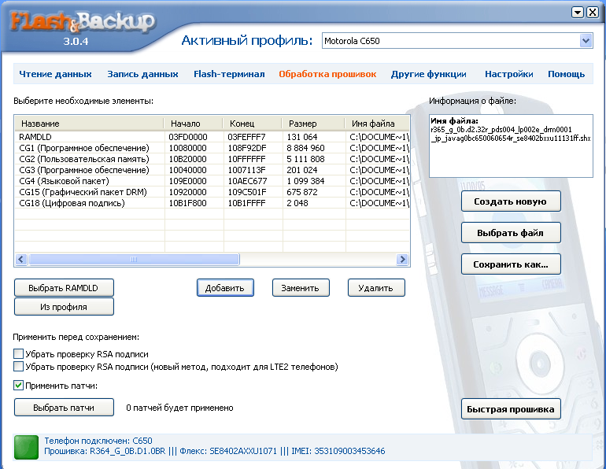Click start address 10080000 cell
The height and width of the screenshot is (469, 606).
[x=187, y=148]
